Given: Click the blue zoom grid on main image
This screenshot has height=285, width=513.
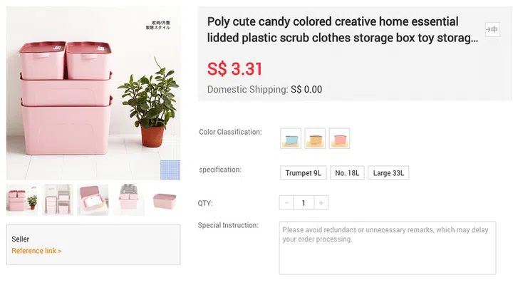Looking at the screenshot, I should [170, 170].
